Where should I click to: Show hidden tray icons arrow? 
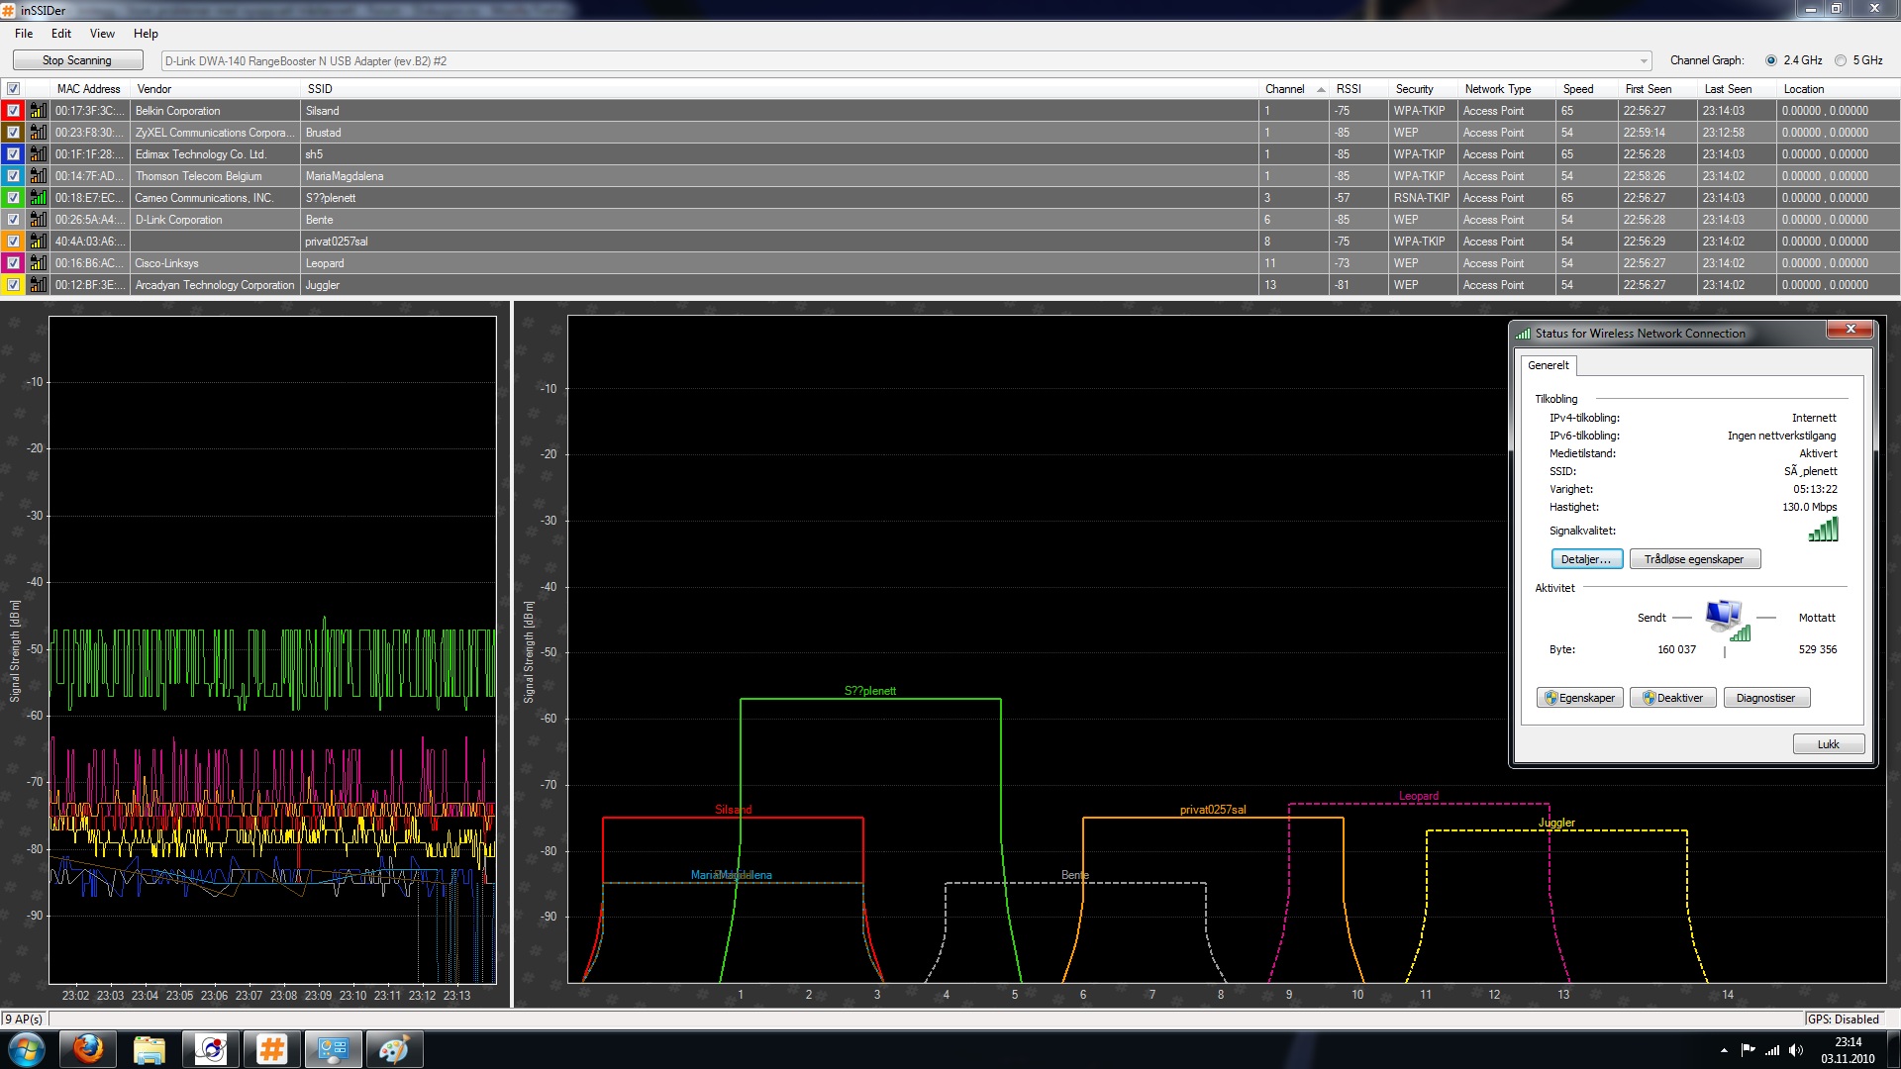(x=1724, y=1050)
